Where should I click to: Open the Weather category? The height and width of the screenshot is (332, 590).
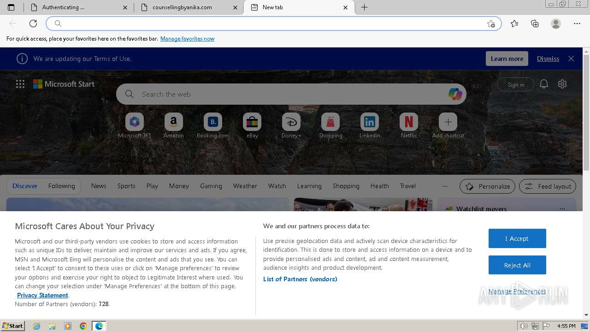245,186
